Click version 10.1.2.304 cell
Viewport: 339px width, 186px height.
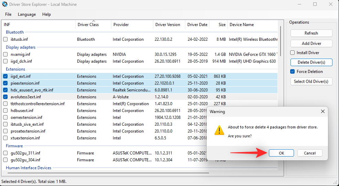pyautogui.click(x=163, y=160)
